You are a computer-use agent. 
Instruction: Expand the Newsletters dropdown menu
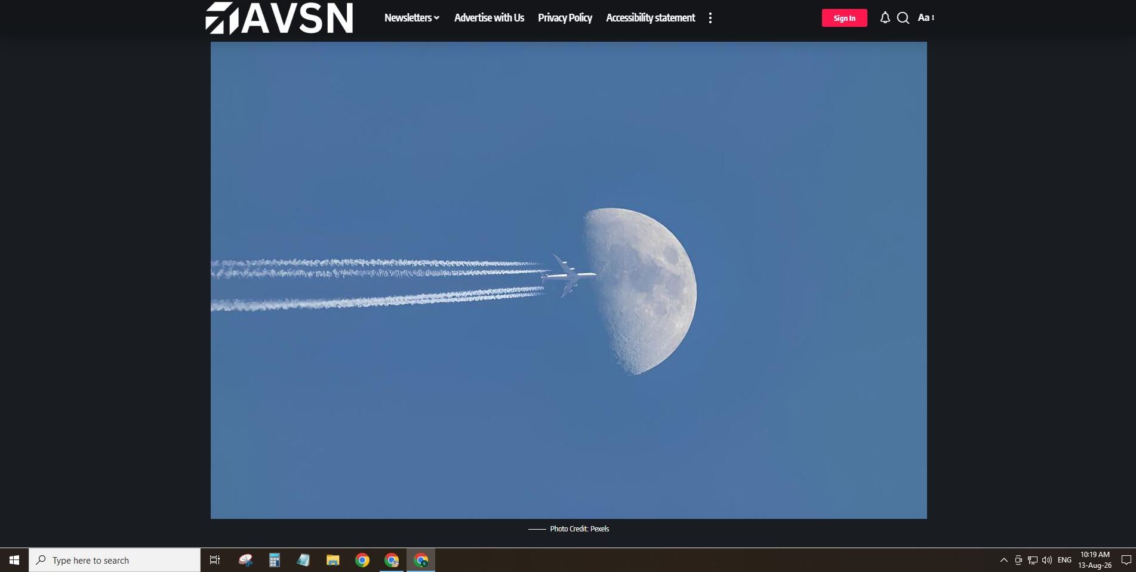click(412, 18)
